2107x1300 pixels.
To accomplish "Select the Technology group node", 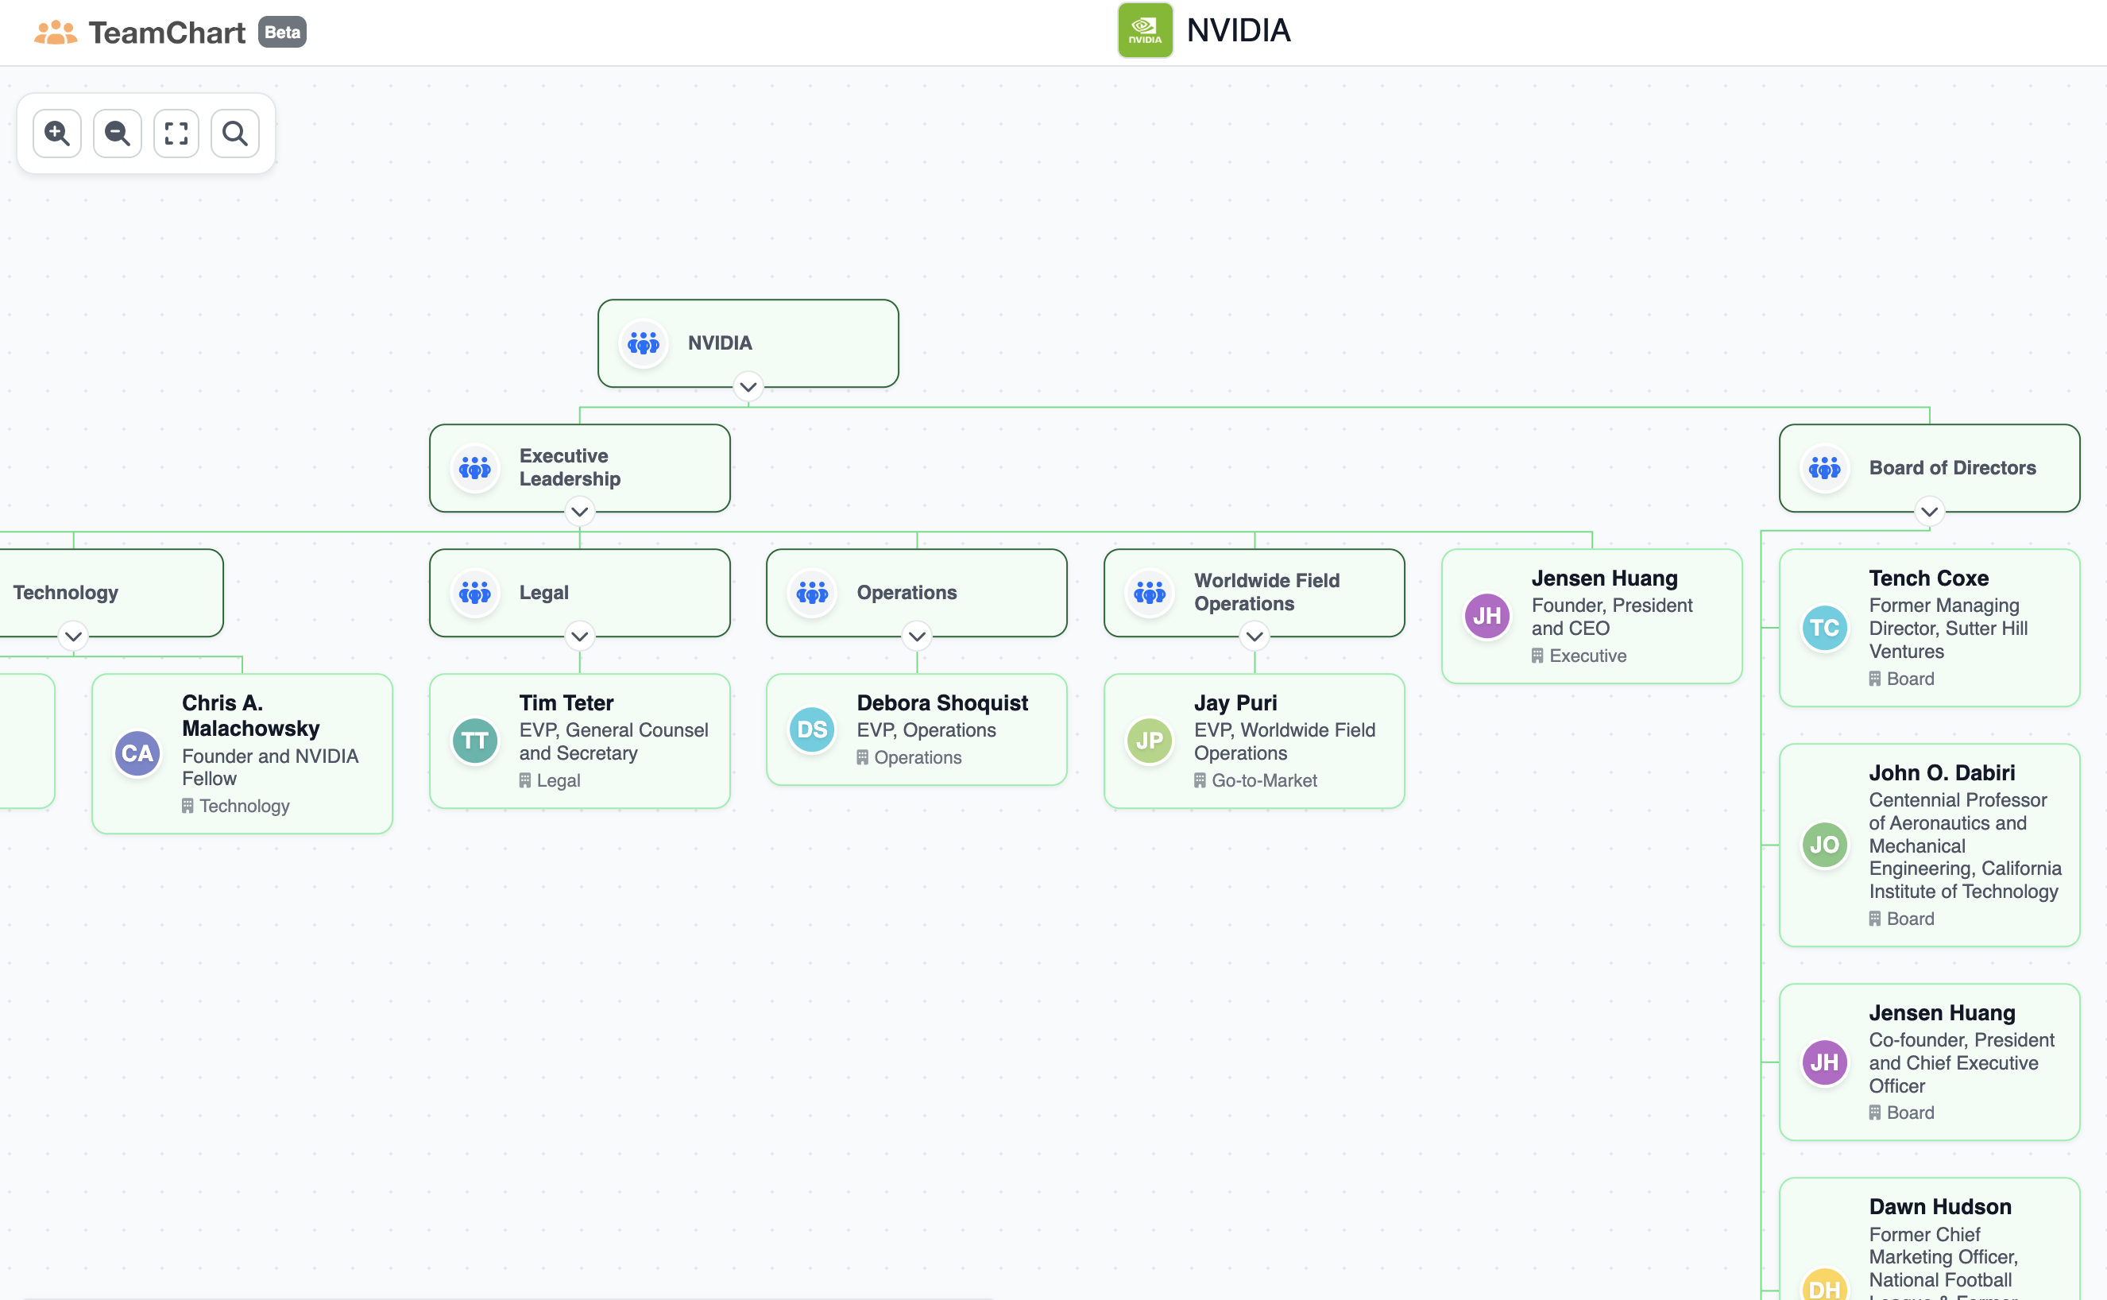I will [112, 594].
